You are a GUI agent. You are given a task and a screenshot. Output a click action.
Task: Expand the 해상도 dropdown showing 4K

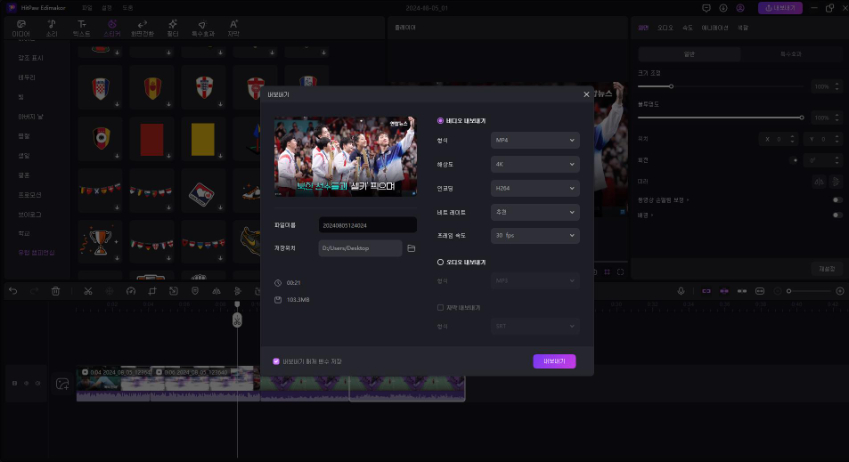tap(535, 165)
